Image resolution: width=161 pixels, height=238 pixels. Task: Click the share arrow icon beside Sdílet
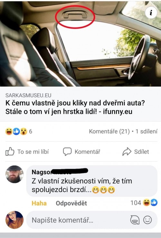[x=127, y=151]
